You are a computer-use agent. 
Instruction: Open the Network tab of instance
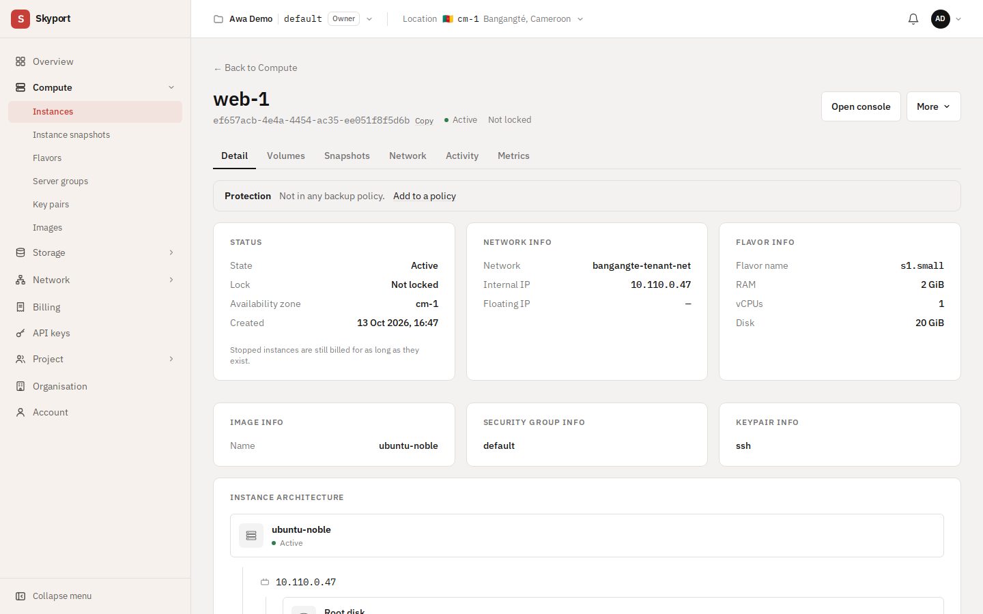pyautogui.click(x=408, y=156)
